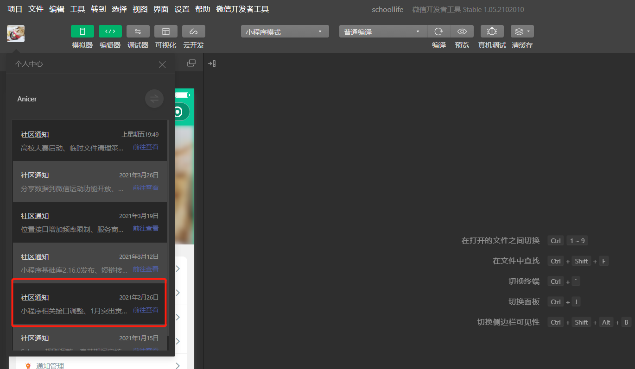This screenshot has height=369, width=635.
Task: Click the 编译 label under the refresh icon
Action: [x=439, y=45]
